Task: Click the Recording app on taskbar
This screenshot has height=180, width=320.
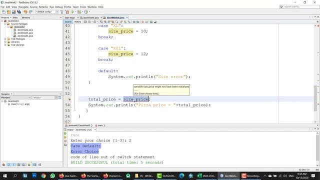Action: point(250,175)
